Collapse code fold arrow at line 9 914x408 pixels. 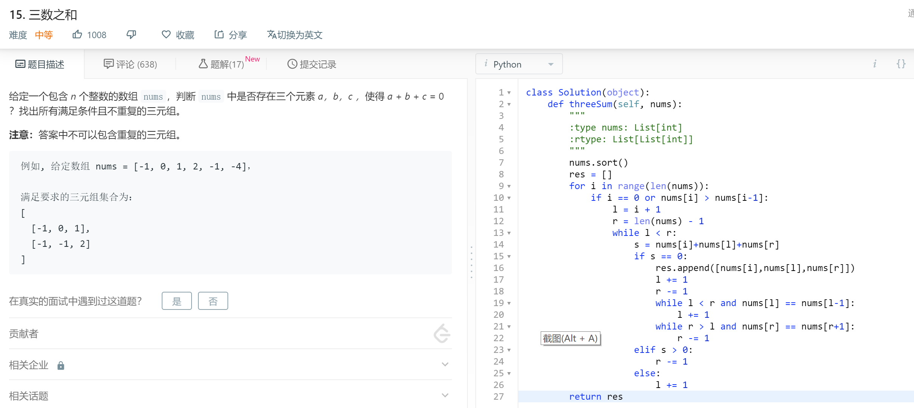[509, 186]
